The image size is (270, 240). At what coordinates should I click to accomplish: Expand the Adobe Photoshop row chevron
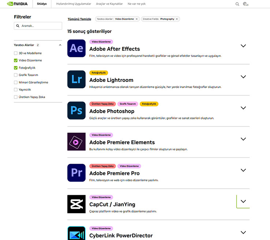click(243, 108)
